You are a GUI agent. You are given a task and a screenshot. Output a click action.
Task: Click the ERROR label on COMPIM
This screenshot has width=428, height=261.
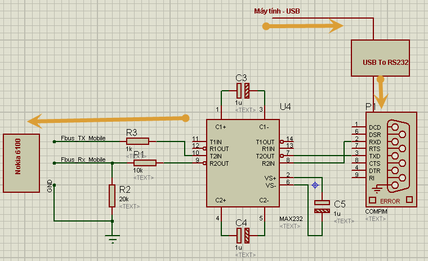click(x=390, y=201)
